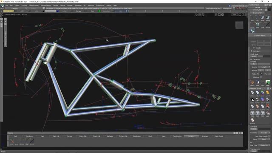Apply the Multi Color diagnostic shader

point(258,93)
